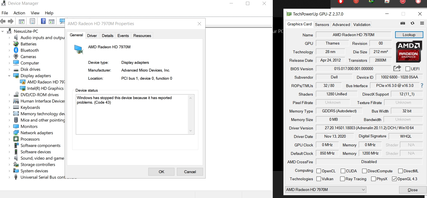Click the Keyboards icon in the device tree

coord(16,107)
